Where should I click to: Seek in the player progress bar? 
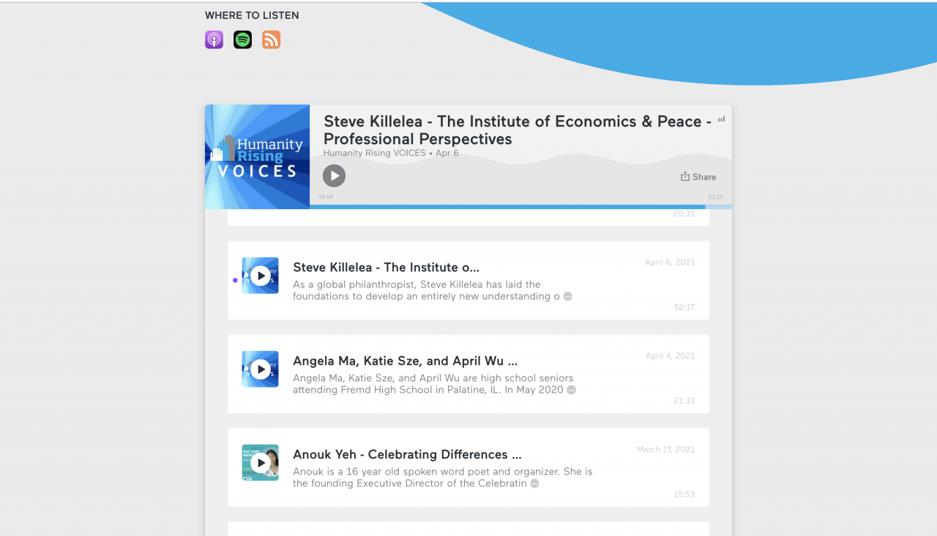point(520,207)
